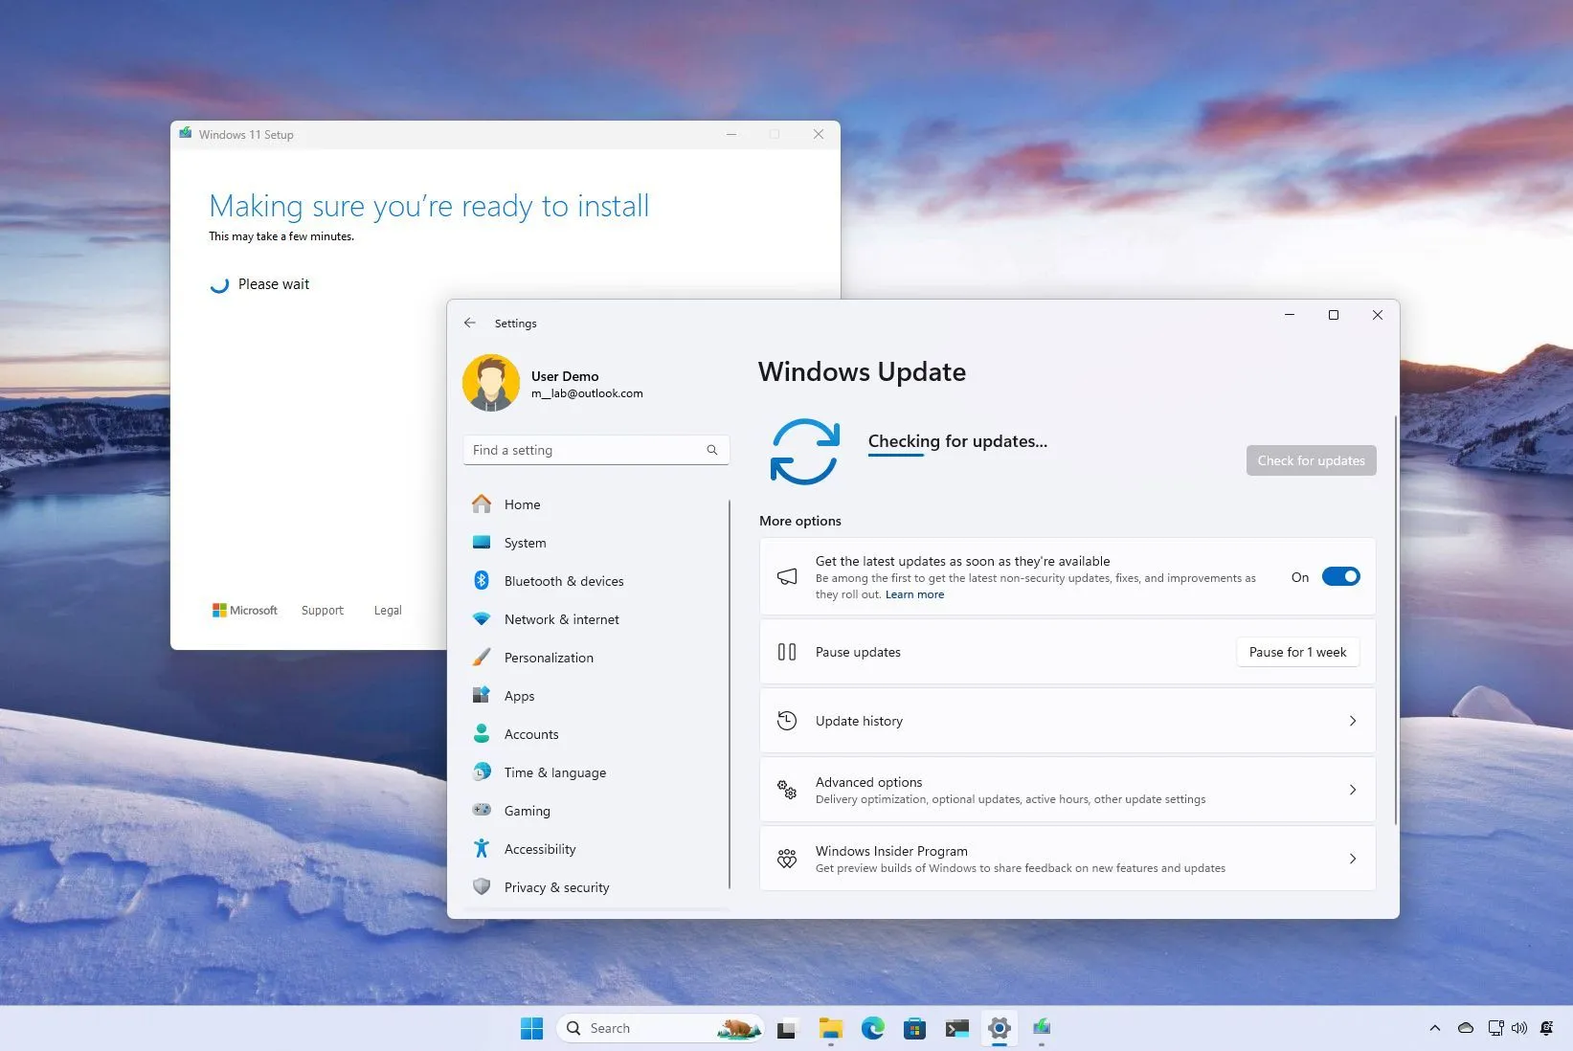Open Terminal from the taskbar
Viewport: 1573px width, 1051px height.
tap(957, 1028)
